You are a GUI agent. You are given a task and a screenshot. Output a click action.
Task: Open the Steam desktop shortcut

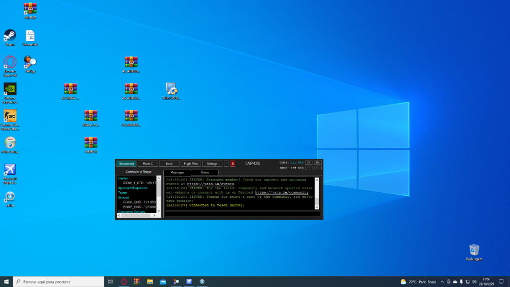pyautogui.click(x=10, y=36)
